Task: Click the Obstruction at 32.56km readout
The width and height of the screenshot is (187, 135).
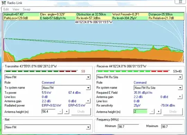Action: (x=91, y=15)
